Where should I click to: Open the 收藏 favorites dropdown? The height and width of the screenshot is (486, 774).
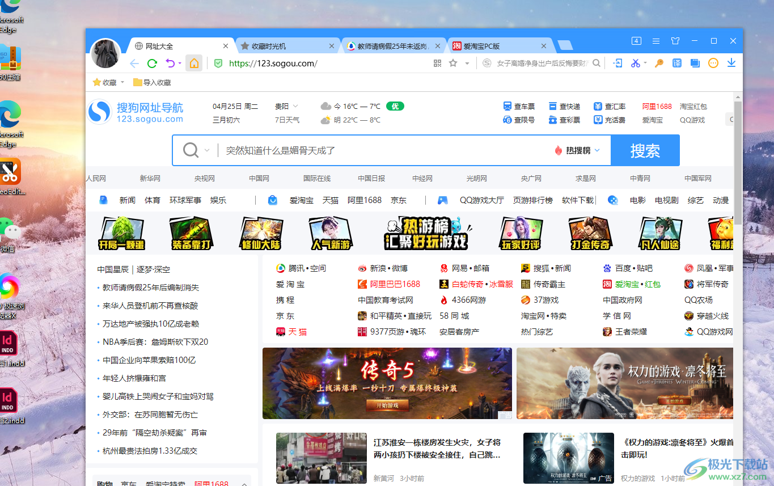point(108,82)
